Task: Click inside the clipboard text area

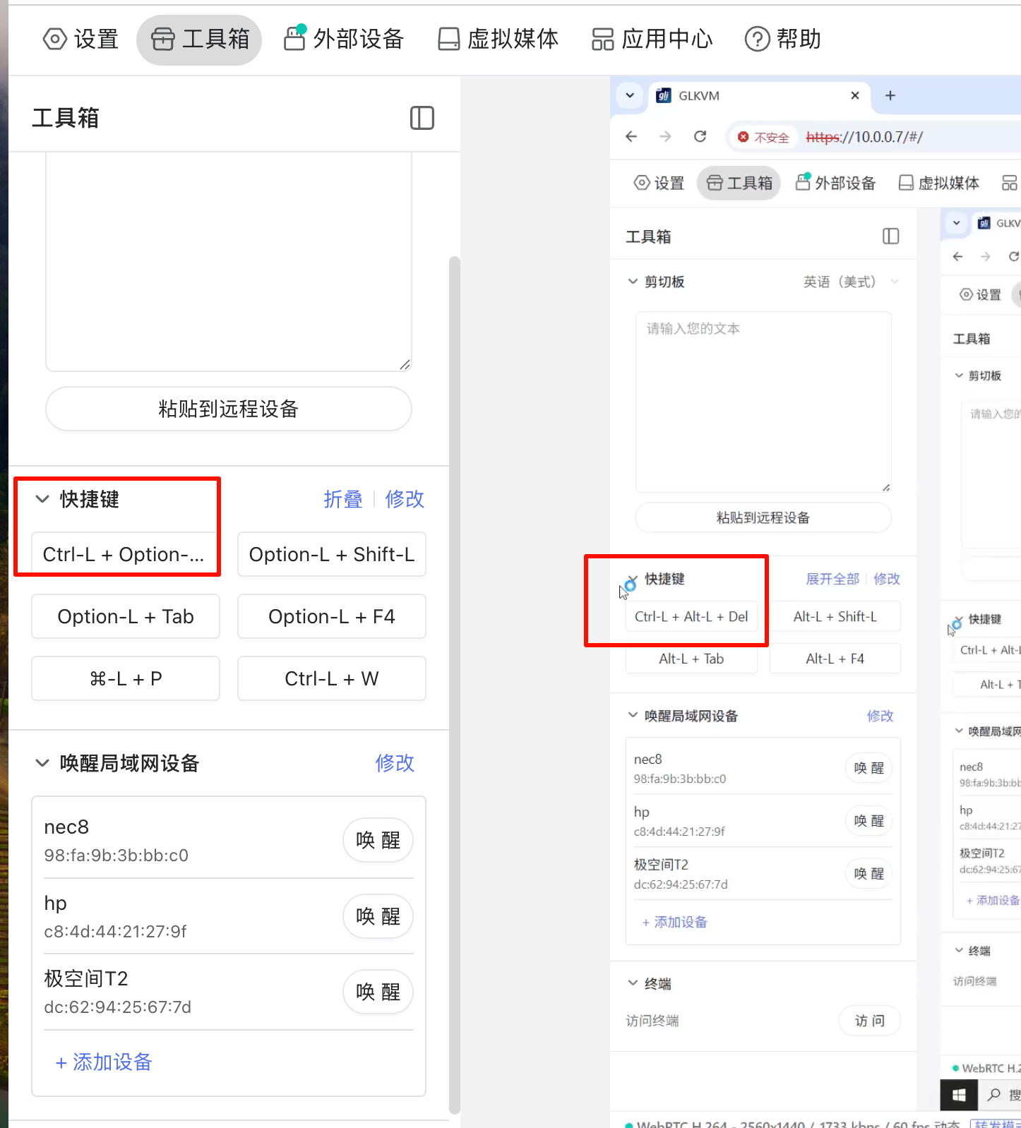Action: click(x=228, y=261)
